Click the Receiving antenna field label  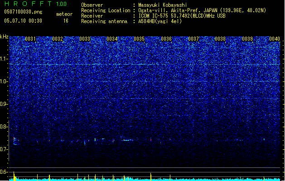104,21
